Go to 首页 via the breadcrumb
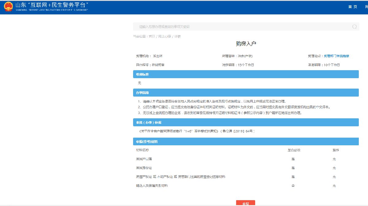This screenshot has width=368, height=206. pos(152,36)
